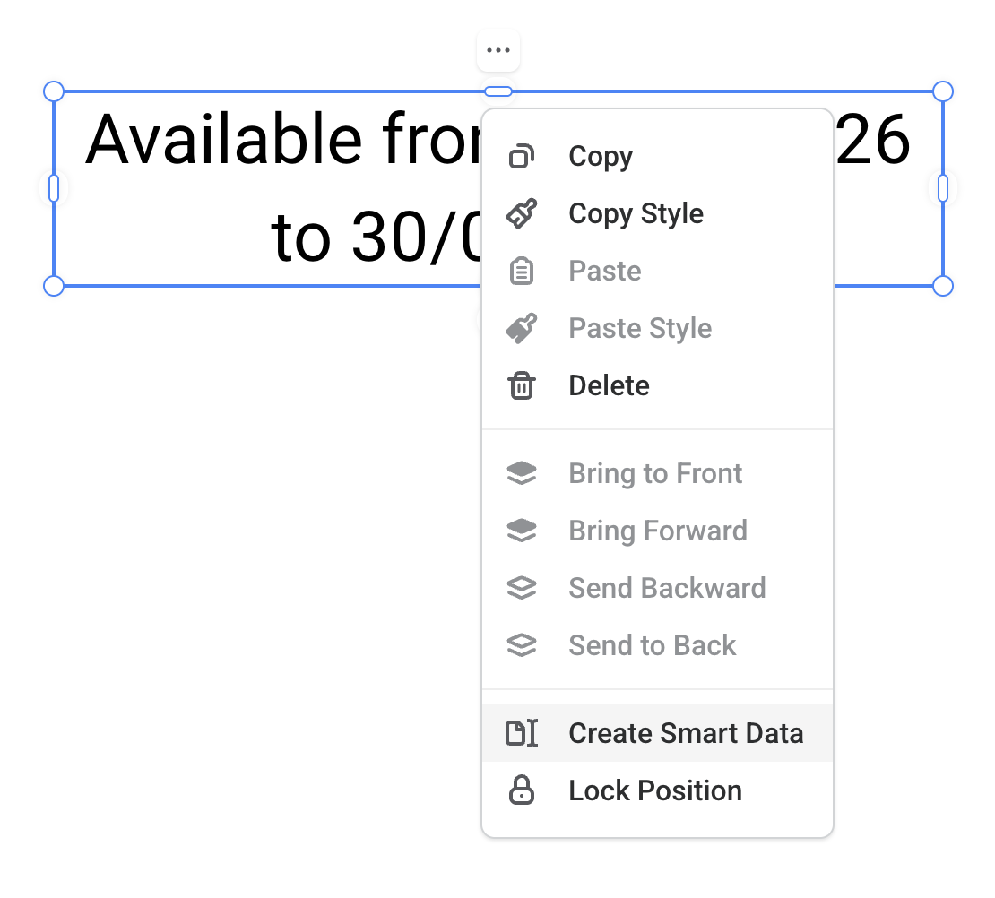Open the three-dot more options button
Viewport: 995px width, 898px height.
pyautogui.click(x=498, y=50)
